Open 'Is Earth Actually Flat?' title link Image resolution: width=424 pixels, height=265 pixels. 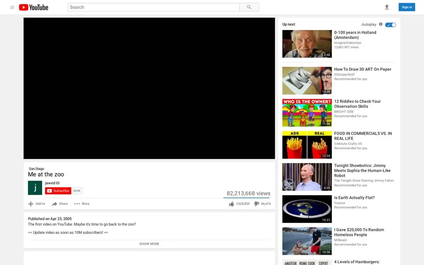click(355, 198)
